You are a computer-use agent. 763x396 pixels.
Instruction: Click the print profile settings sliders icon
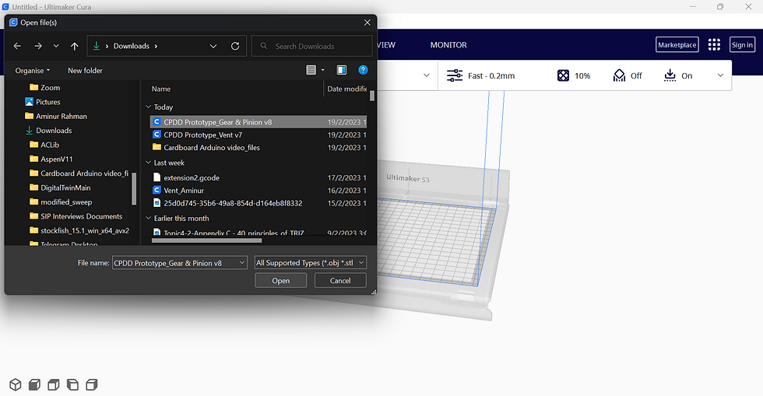tap(455, 75)
